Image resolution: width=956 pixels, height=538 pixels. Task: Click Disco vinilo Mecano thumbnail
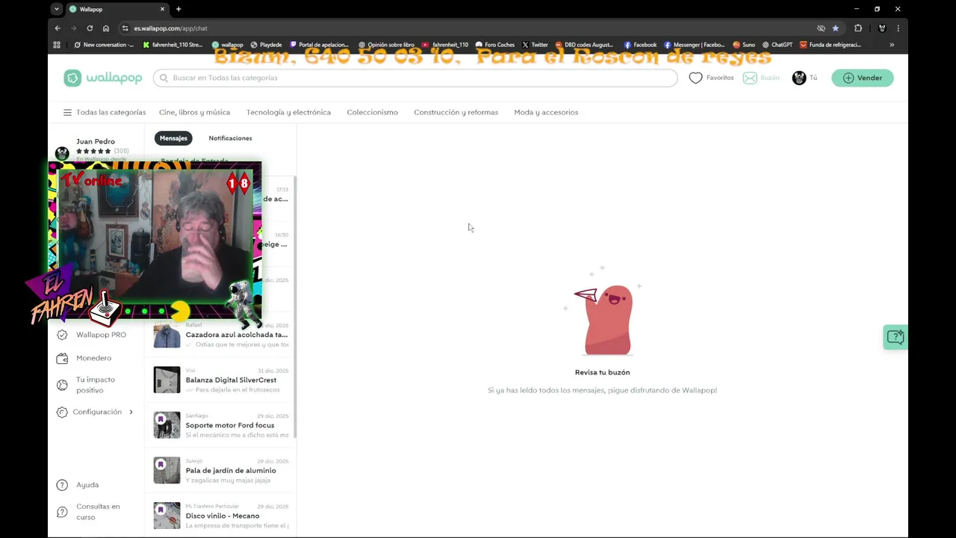pos(167,516)
